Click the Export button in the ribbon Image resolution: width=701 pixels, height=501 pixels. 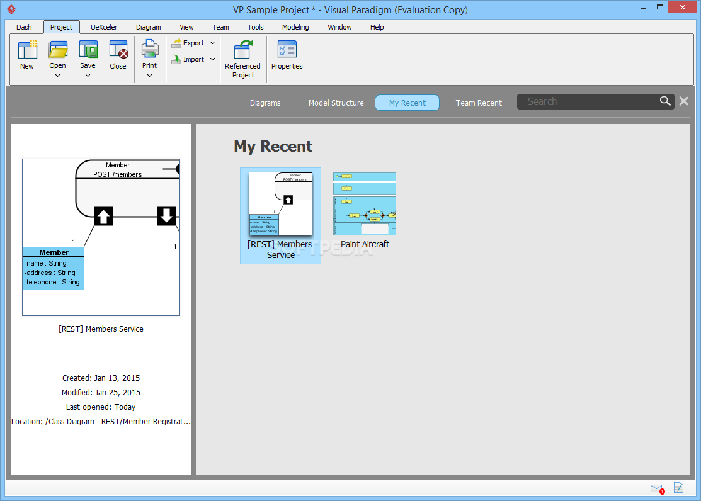188,43
